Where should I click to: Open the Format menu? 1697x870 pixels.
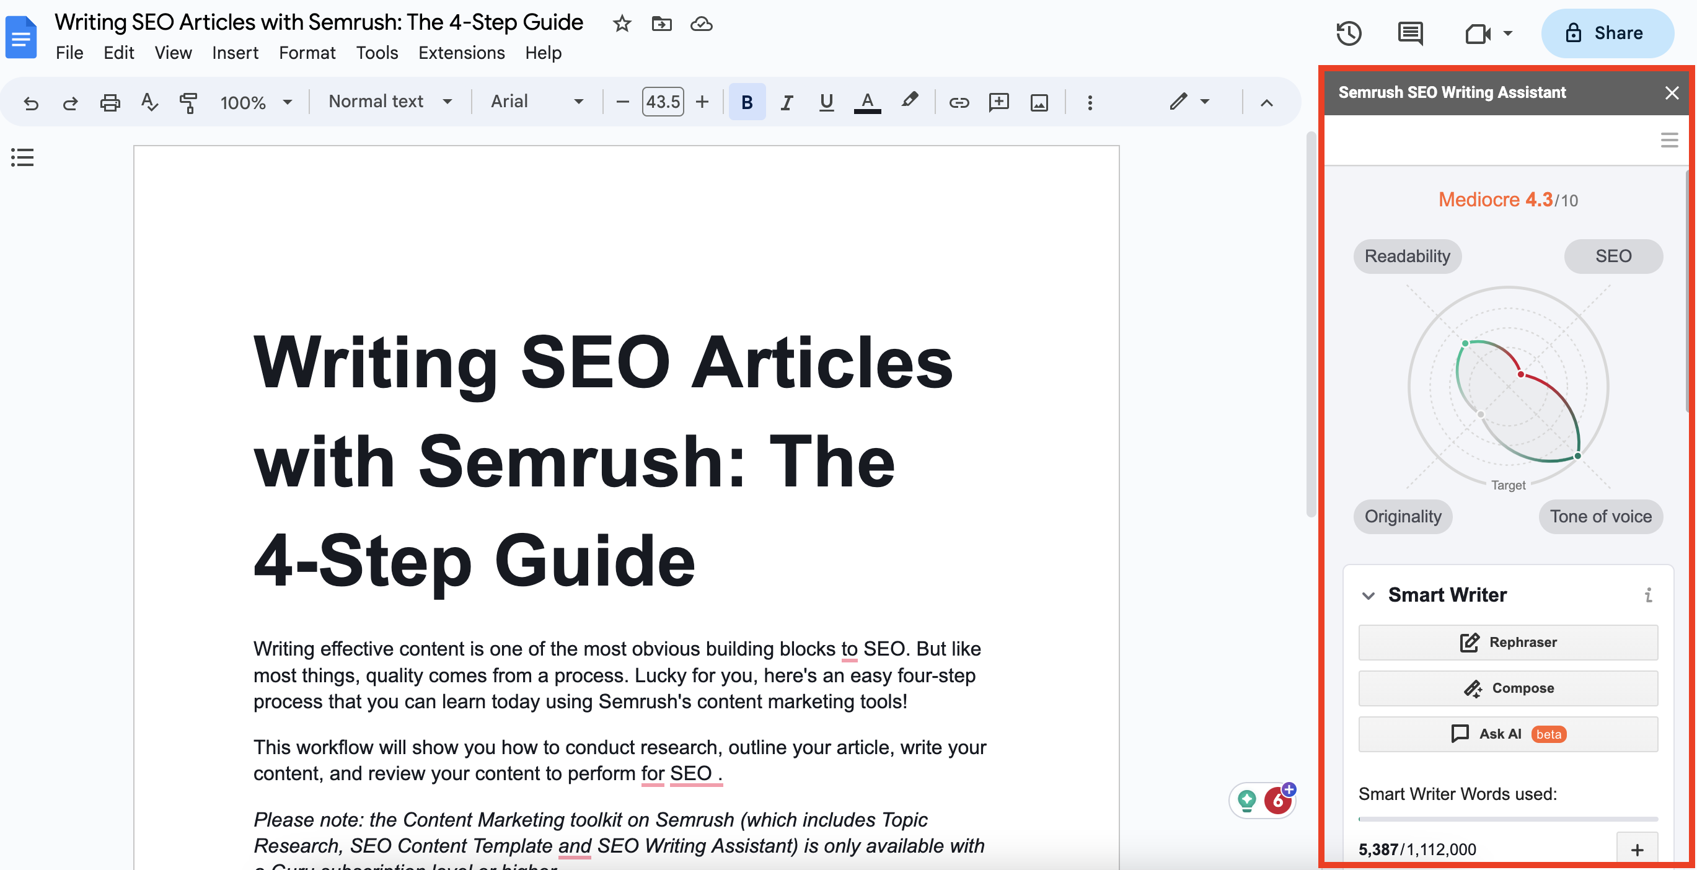[x=307, y=53]
